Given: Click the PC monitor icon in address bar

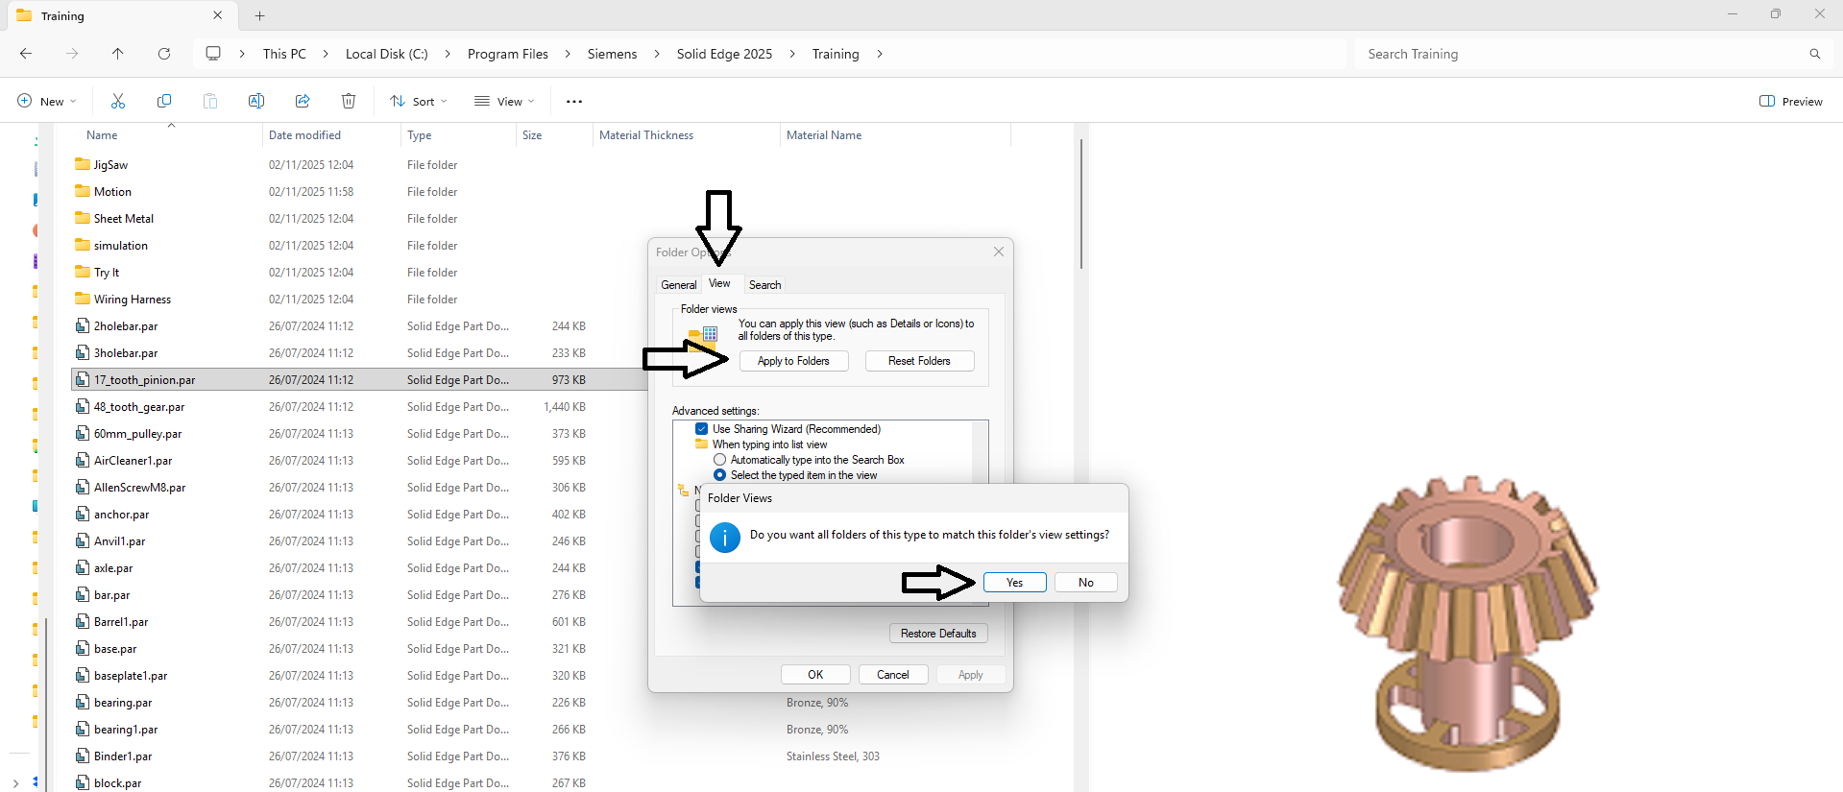Looking at the screenshot, I should click(x=213, y=54).
